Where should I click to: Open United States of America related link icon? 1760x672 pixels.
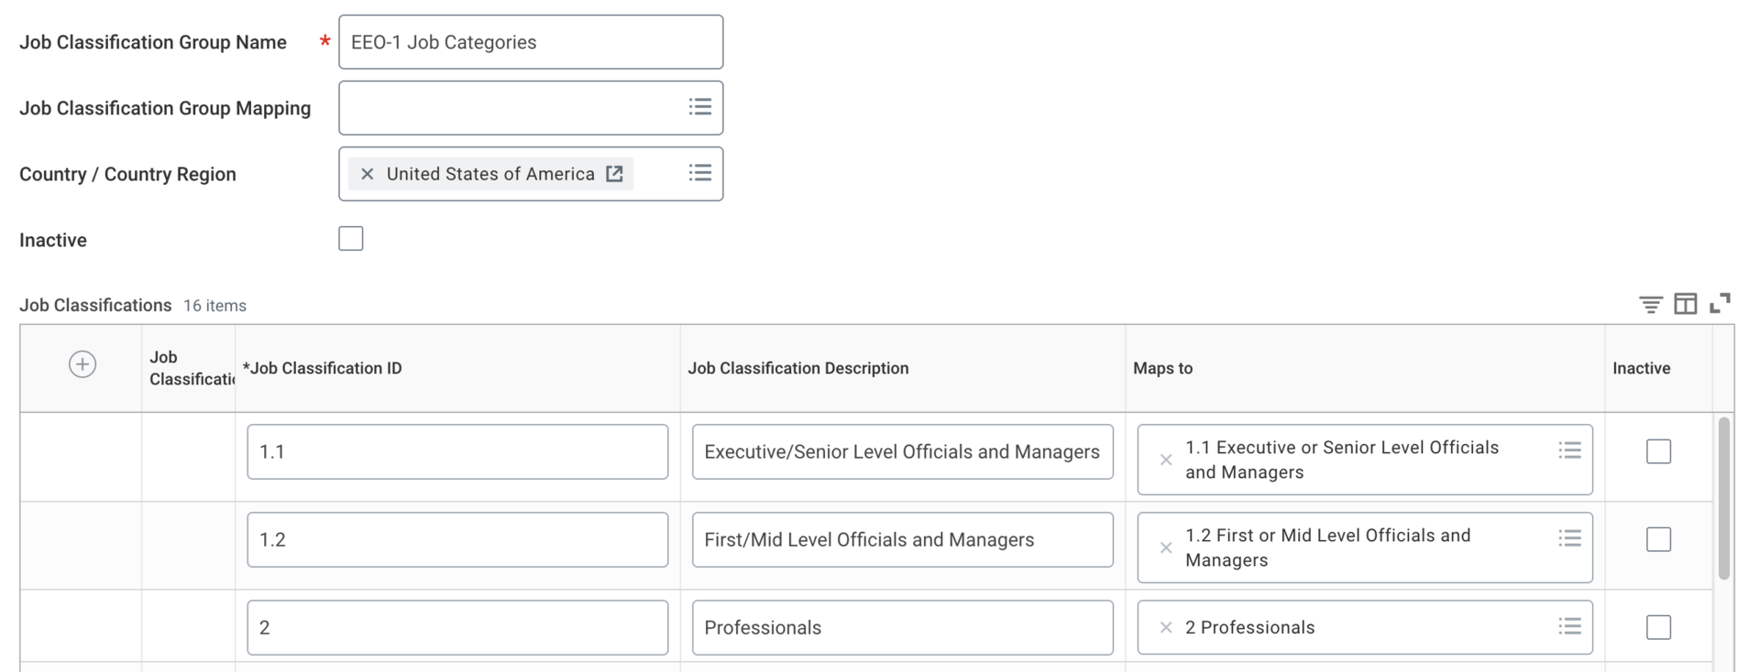click(x=614, y=174)
